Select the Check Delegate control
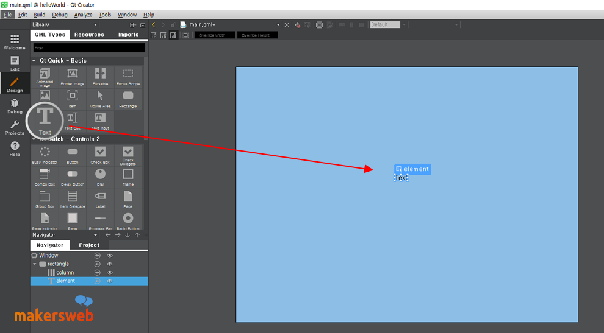 point(128,155)
